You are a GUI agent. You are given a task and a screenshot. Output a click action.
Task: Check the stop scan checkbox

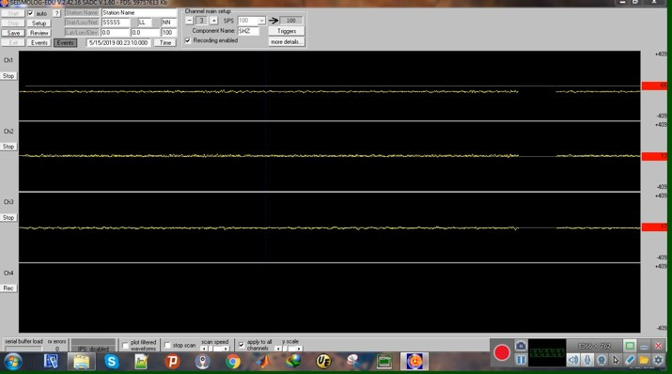point(167,345)
